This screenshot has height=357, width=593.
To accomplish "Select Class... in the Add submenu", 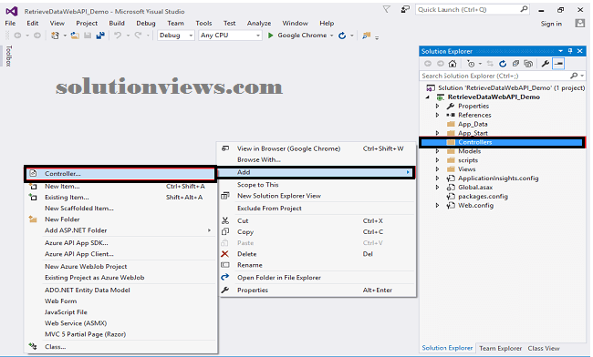I will click(121, 346).
